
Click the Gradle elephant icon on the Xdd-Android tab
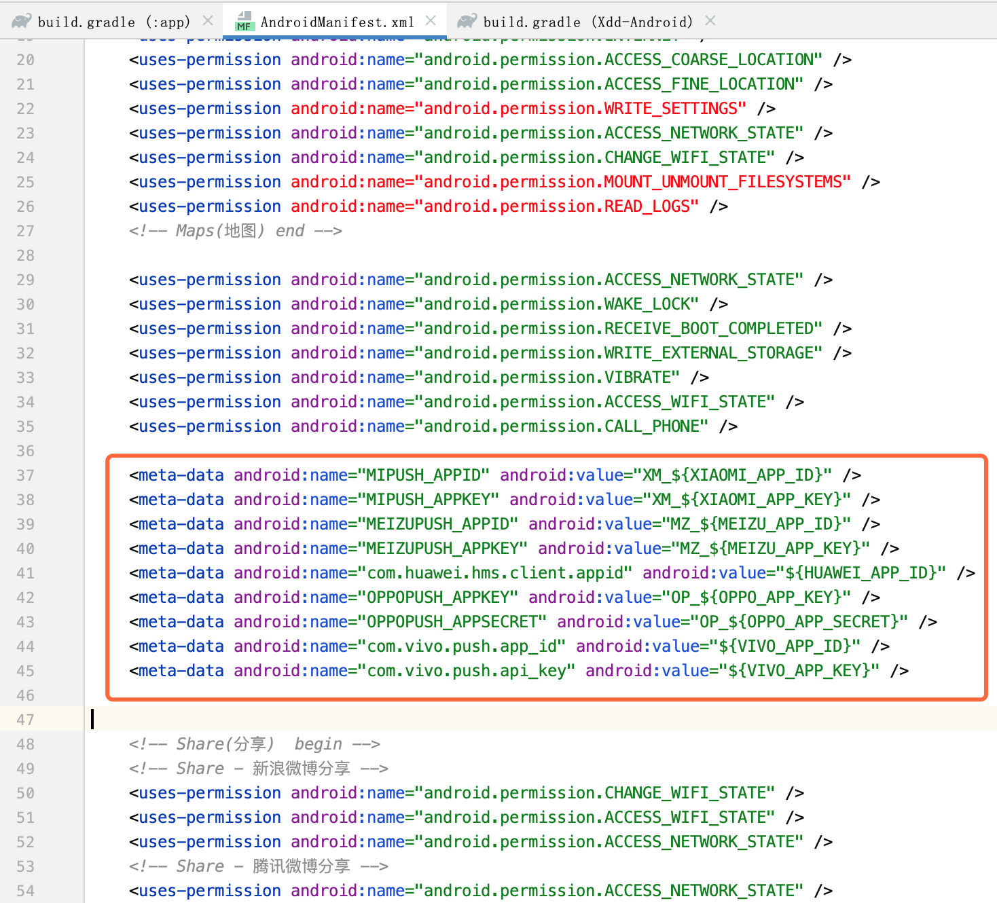(x=467, y=22)
